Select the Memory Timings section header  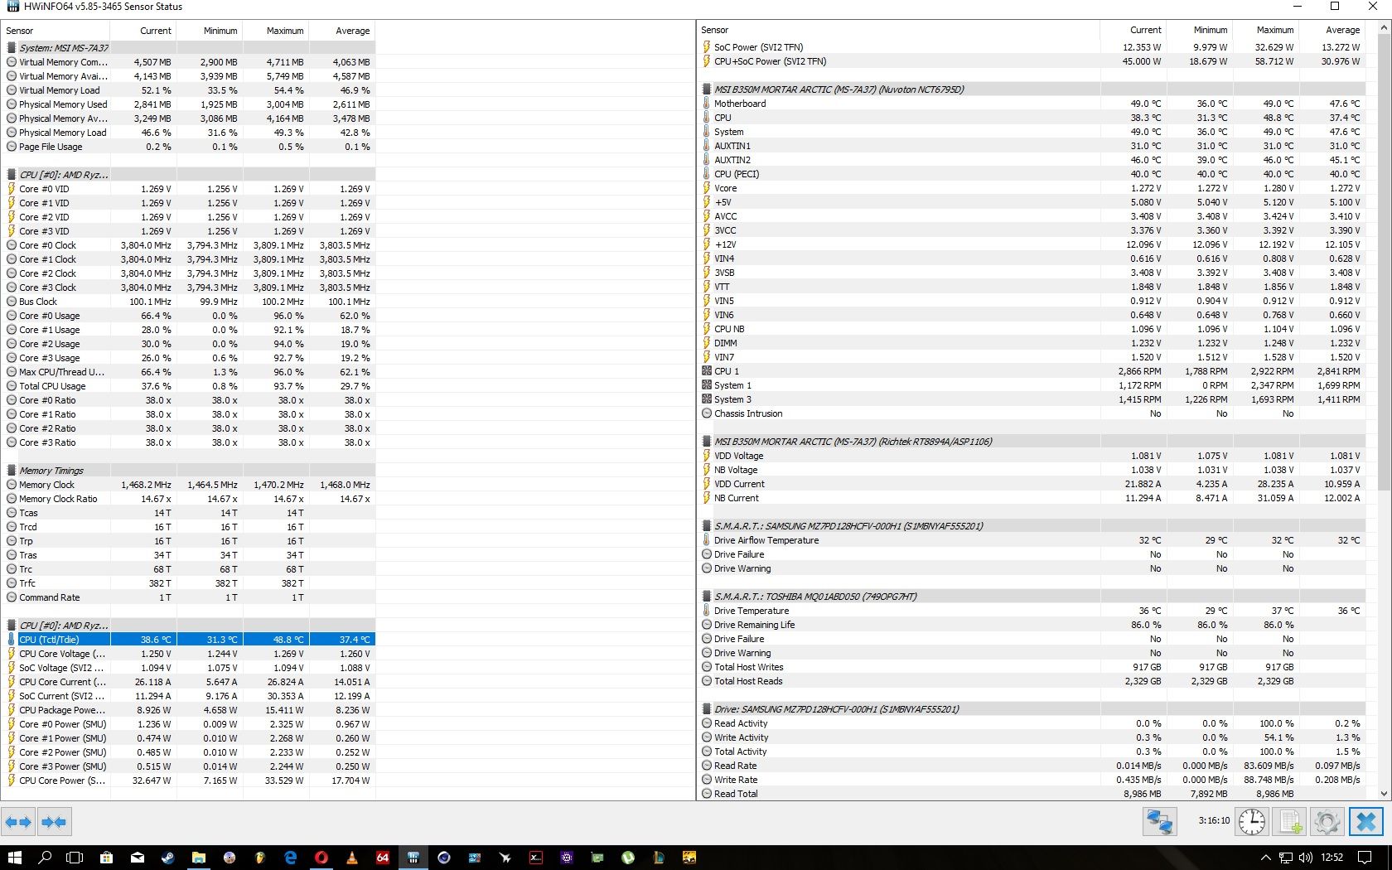tap(190, 470)
